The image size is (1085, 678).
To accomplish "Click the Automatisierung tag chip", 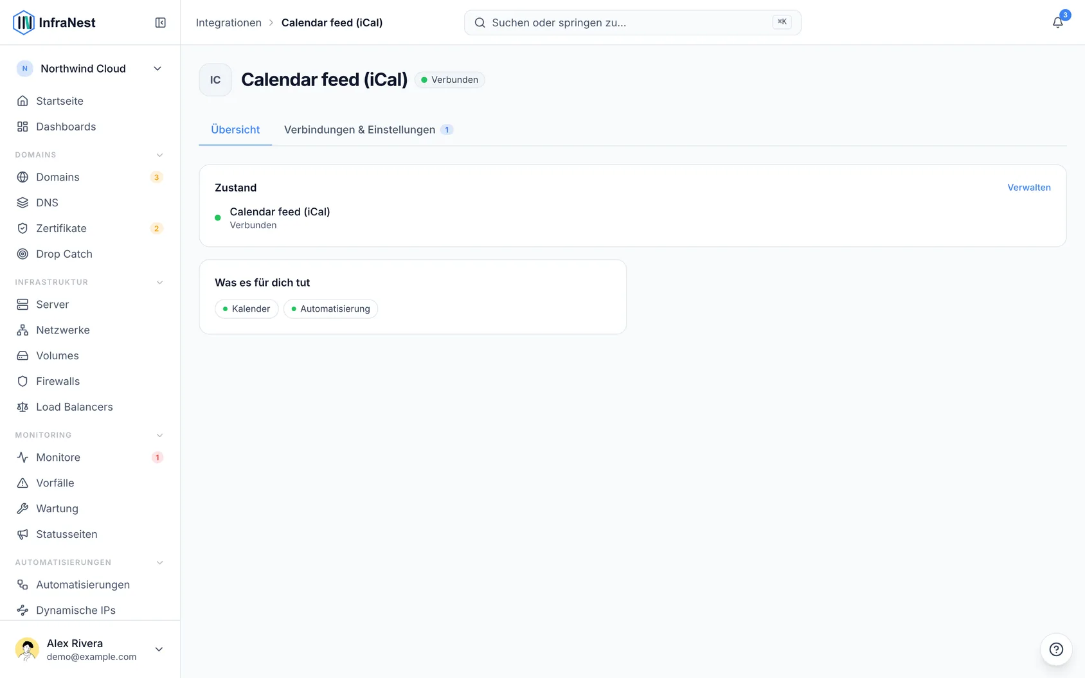I will tap(330, 308).
